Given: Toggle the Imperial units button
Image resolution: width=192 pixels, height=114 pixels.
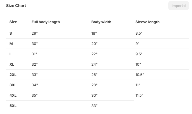Looking at the screenshot, I should point(178,6).
